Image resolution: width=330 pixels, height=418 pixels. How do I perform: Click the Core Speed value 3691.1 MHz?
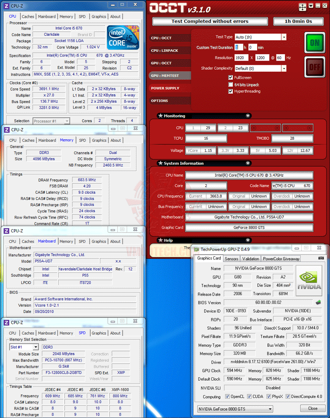(49, 89)
